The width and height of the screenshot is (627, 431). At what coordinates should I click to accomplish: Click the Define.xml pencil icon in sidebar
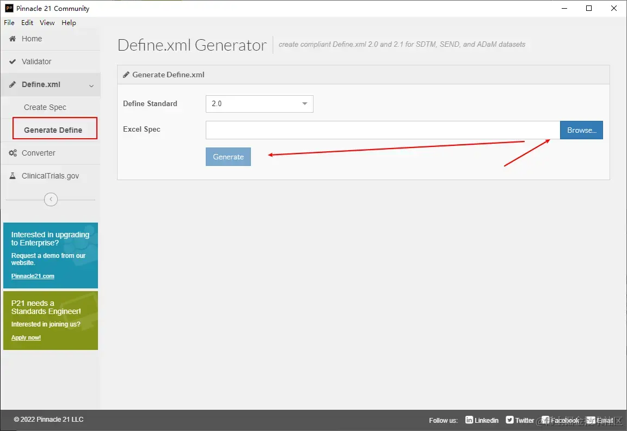(x=13, y=84)
